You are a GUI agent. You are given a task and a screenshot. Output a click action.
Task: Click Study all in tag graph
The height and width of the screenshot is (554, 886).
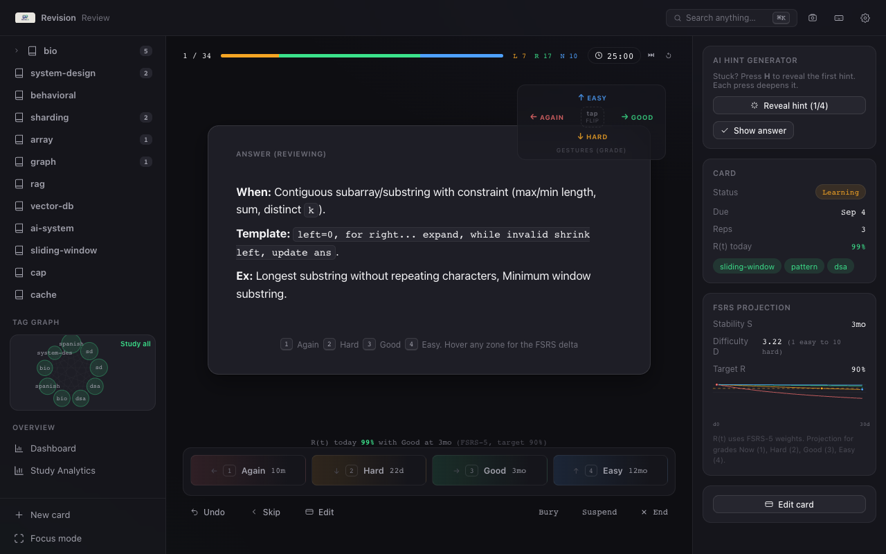click(x=136, y=344)
